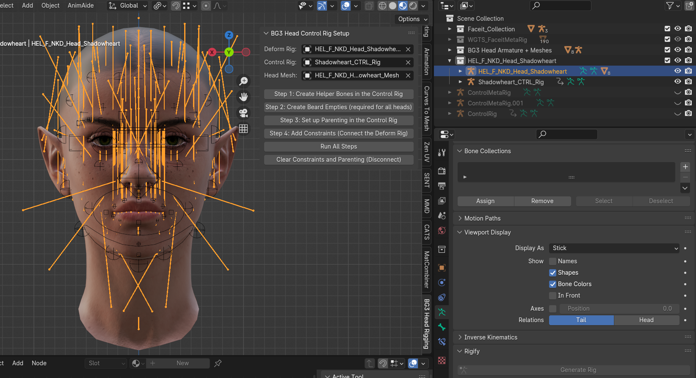Toggle snapping magnet icon
This screenshot has height=378, width=696.
[x=176, y=6]
